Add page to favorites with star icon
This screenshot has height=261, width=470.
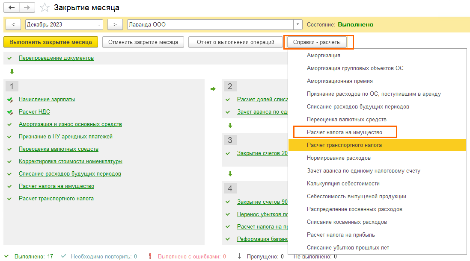click(x=44, y=8)
